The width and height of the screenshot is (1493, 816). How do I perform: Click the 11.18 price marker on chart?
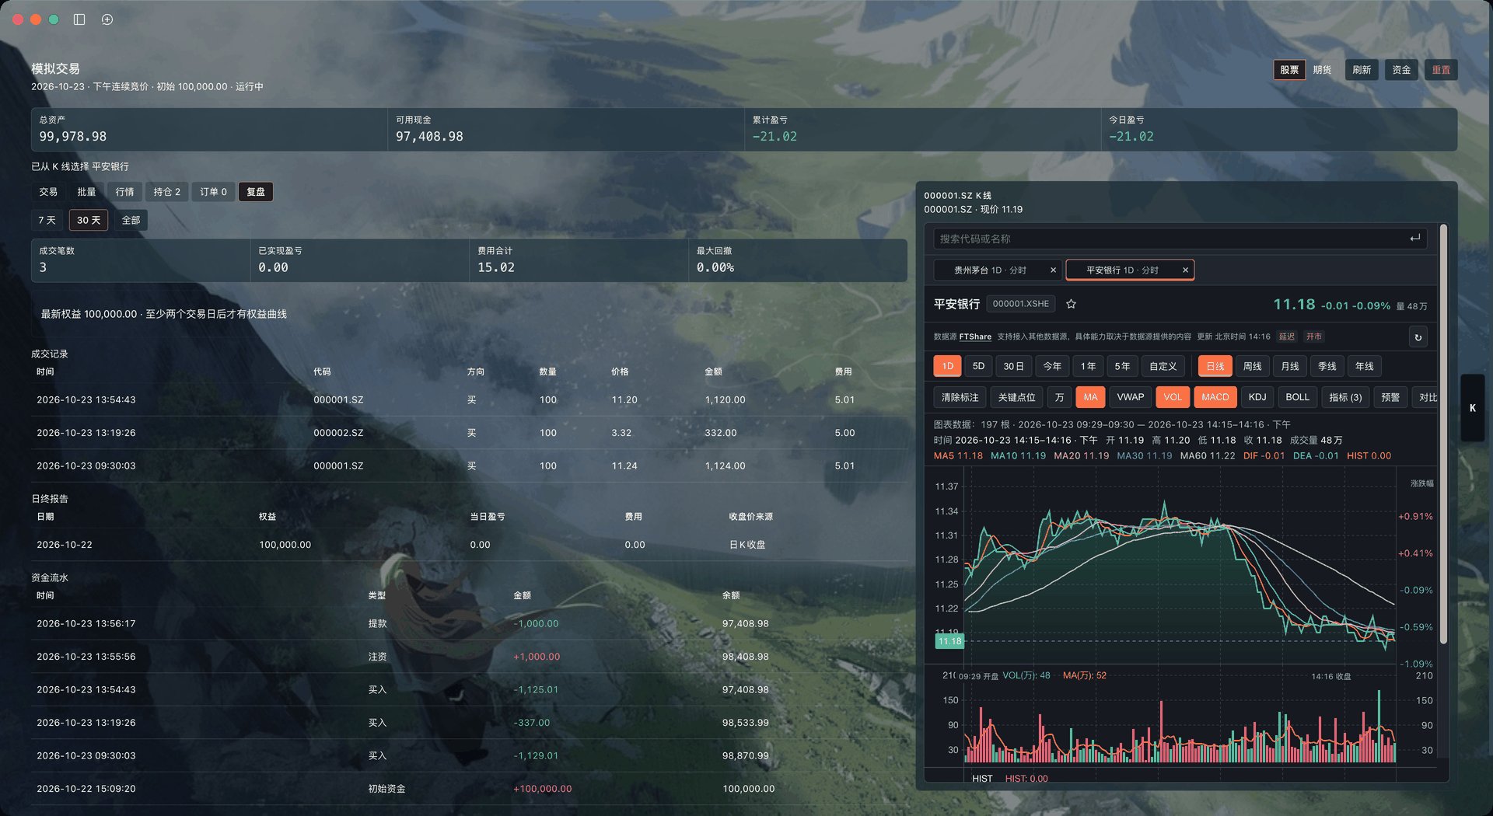949,641
